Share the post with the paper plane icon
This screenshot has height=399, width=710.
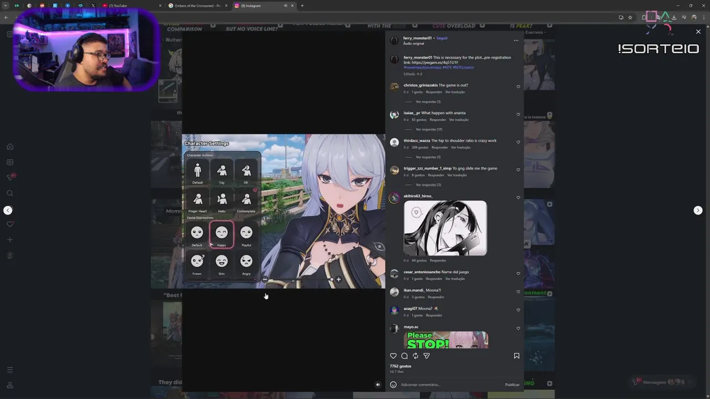click(x=427, y=356)
